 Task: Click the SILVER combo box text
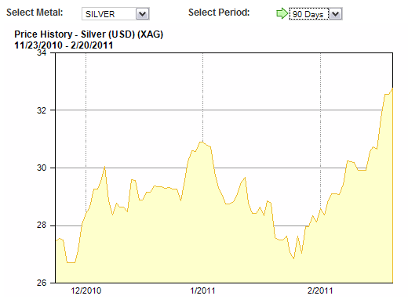pyautogui.click(x=100, y=14)
